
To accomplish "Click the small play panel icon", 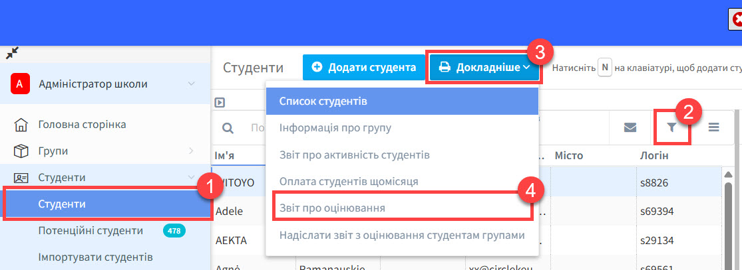I will tap(219, 102).
